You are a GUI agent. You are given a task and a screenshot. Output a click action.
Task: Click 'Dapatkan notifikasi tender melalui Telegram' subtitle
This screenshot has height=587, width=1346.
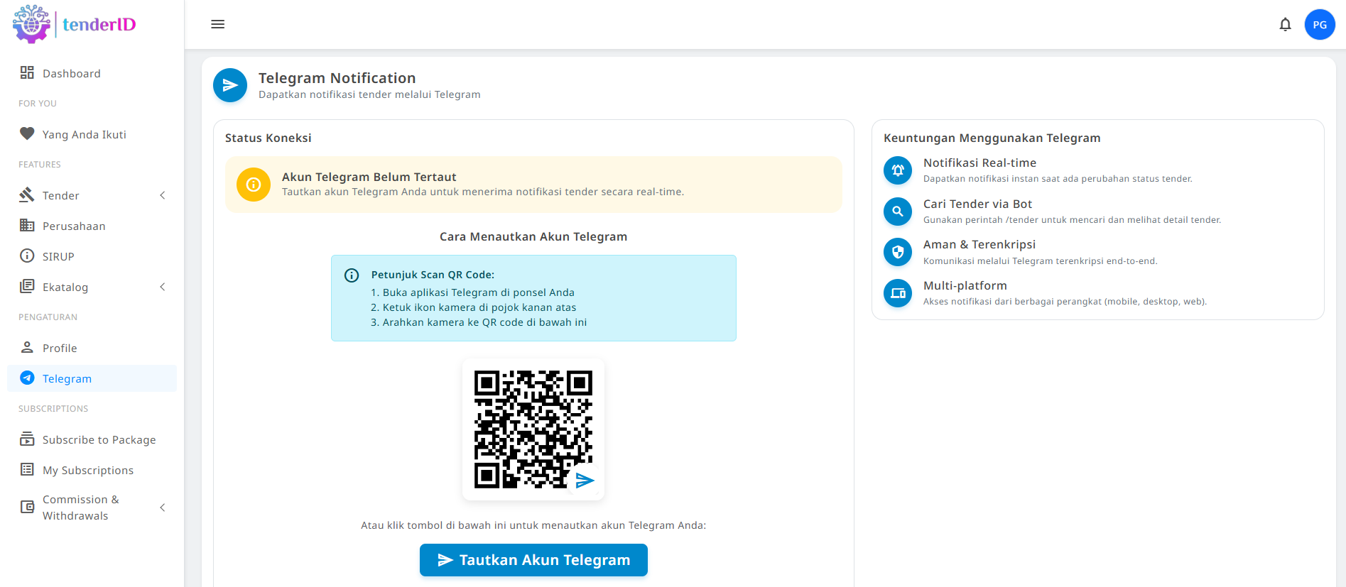coord(369,94)
